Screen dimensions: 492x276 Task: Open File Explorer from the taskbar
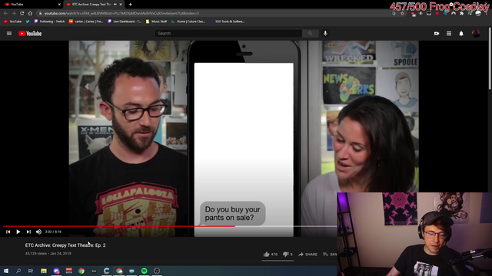[44, 271]
